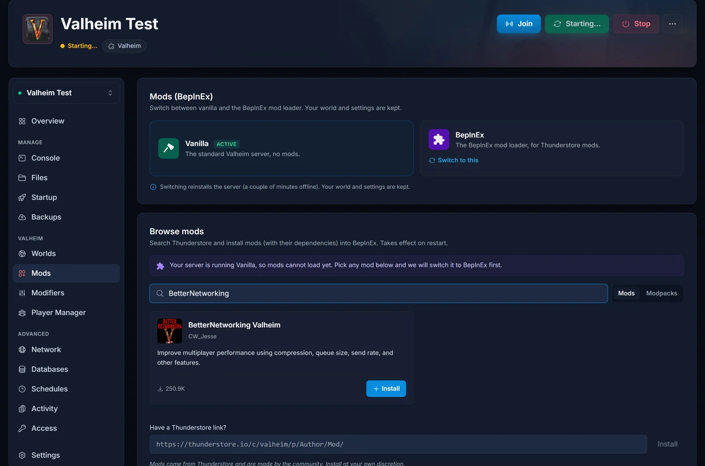Select the Vanilla ACTIVE card

click(x=282, y=148)
